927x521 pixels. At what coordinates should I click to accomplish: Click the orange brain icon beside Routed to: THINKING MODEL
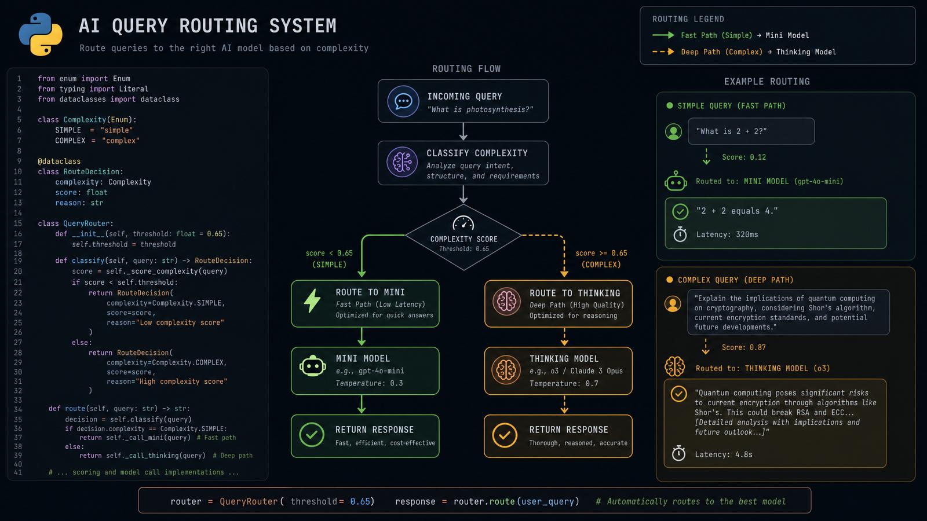coord(675,366)
